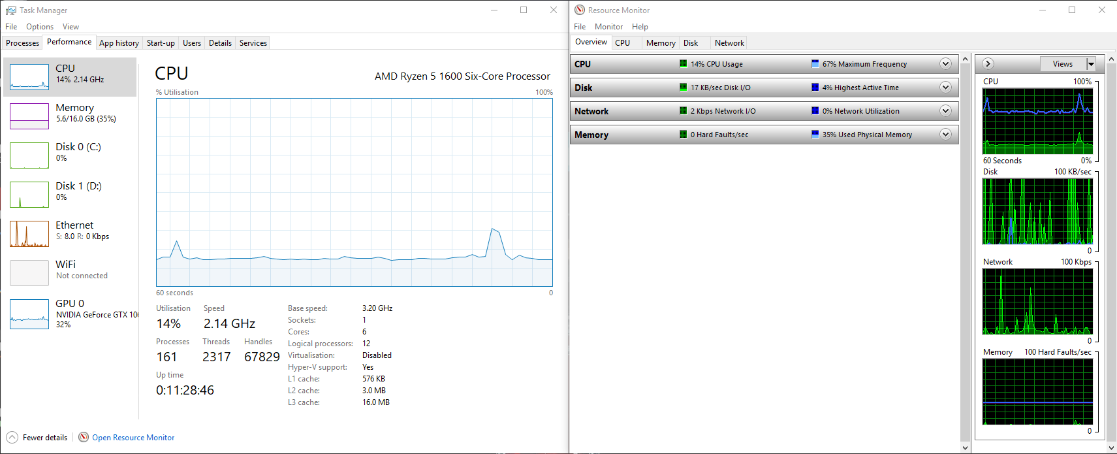This screenshot has height=454, width=1117.
Task: Expand the Disk section in Resource Monitor
Action: 945,87
